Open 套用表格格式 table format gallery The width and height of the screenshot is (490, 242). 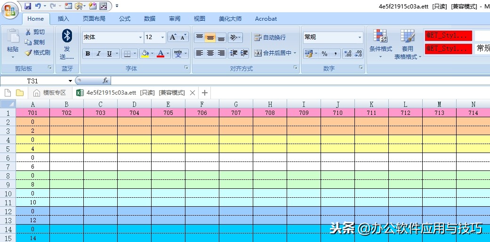click(x=408, y=44)
